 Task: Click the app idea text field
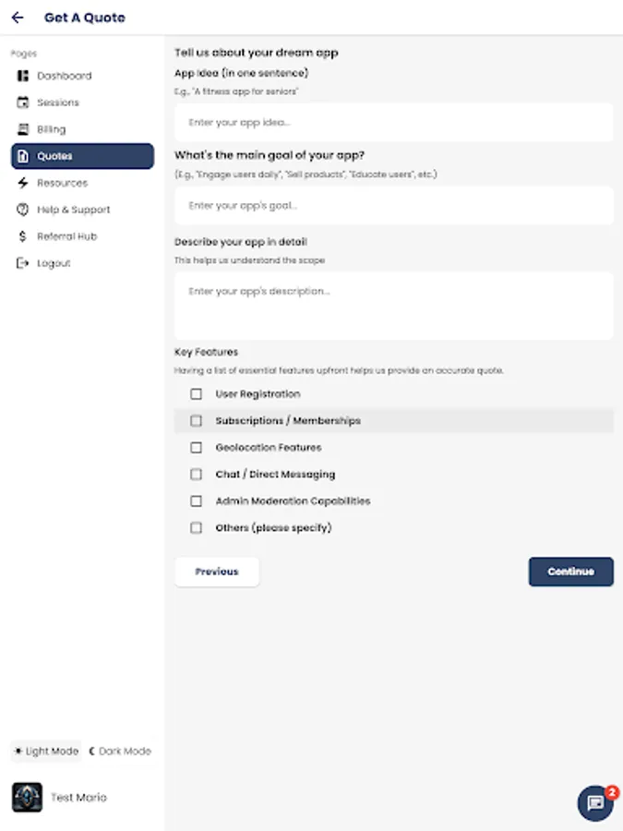[x=393, y=121]
